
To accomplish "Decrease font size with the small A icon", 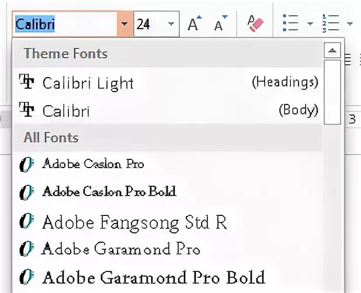I will pos(220,23).
